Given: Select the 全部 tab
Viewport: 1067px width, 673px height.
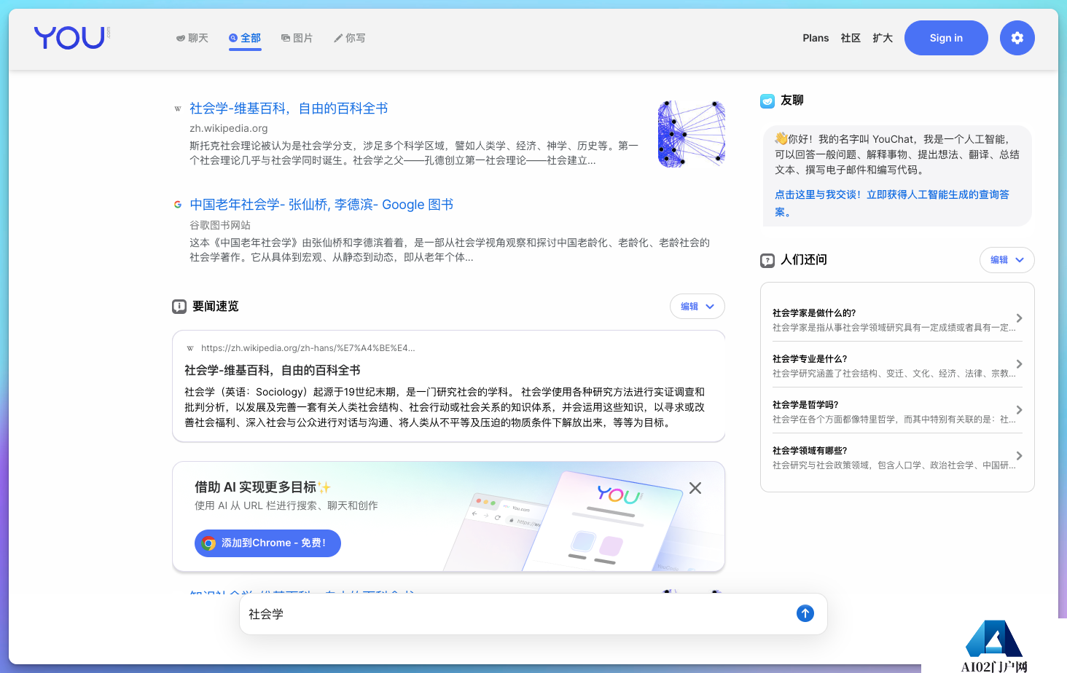Looking at the screenshot, I should 245,38.
